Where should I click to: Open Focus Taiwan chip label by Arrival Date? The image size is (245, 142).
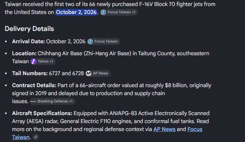106,41
